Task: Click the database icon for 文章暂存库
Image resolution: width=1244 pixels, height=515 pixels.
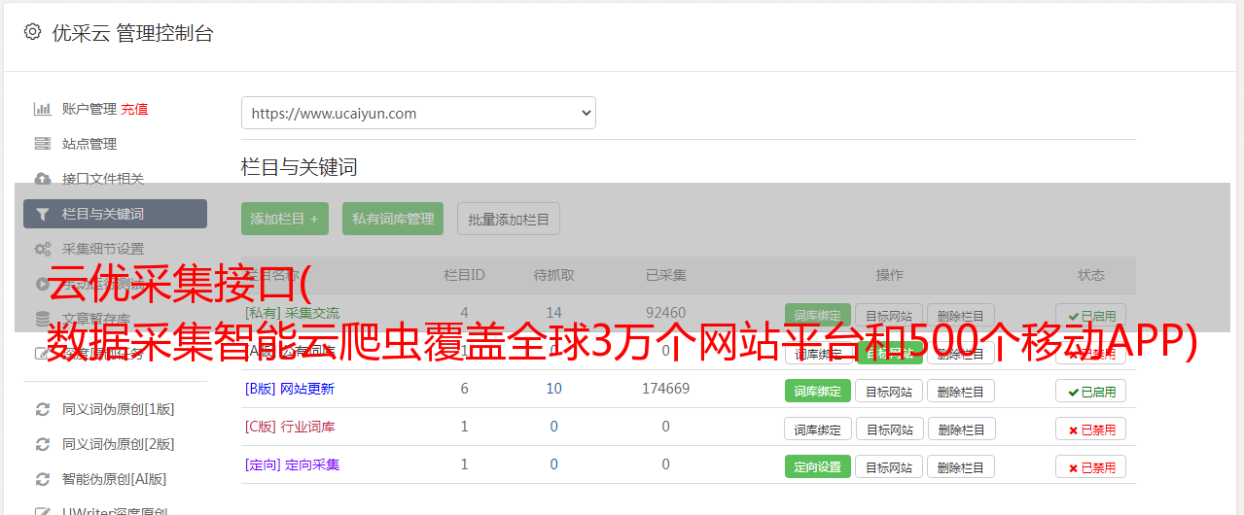Action: 43,319
